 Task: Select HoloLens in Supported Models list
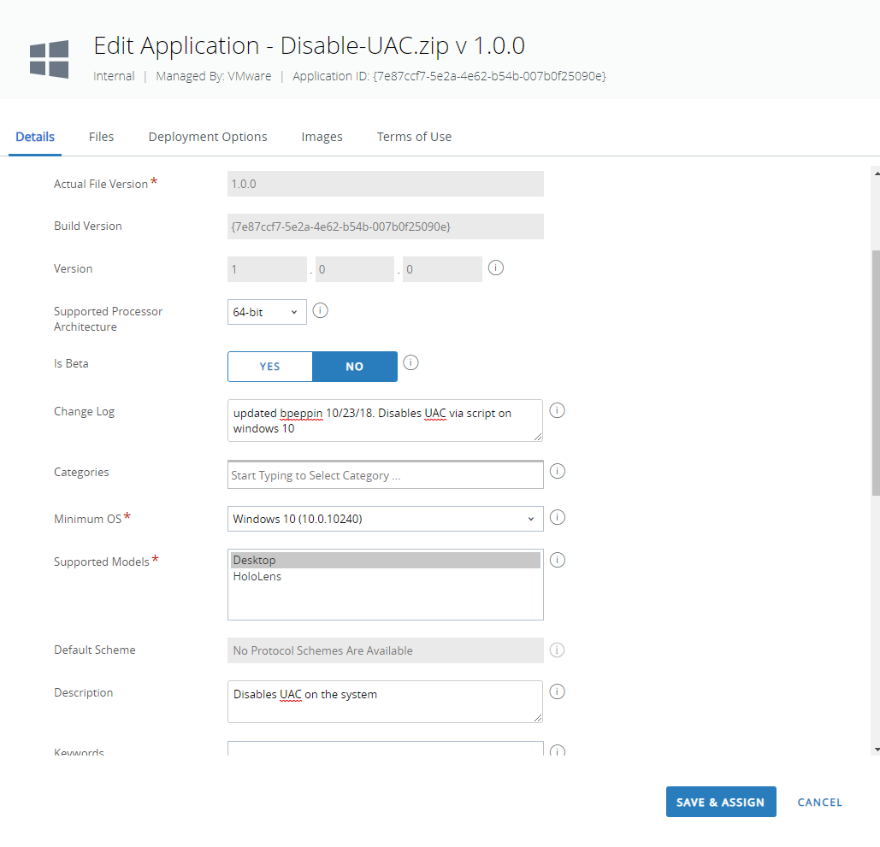(x=257, y=577)
